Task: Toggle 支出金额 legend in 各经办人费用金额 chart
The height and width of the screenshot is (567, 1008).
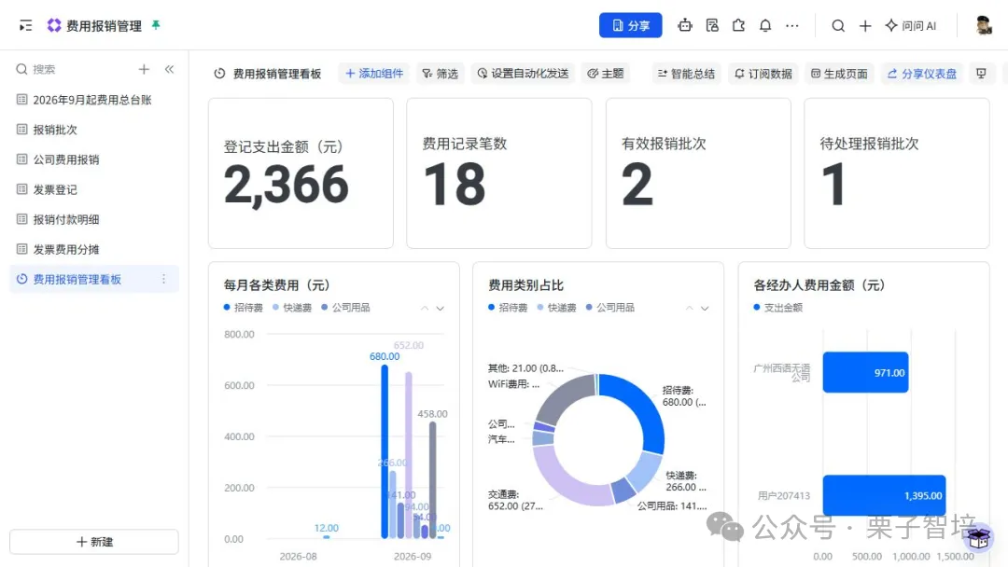Action: tap(777, 308)
